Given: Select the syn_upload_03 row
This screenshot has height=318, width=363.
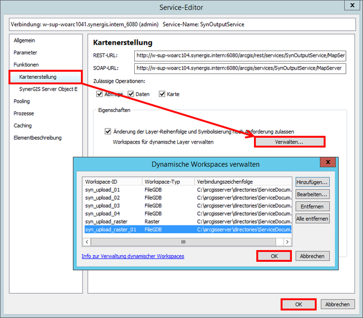Looking at the screenshot, I should click(x=188, y=205).
